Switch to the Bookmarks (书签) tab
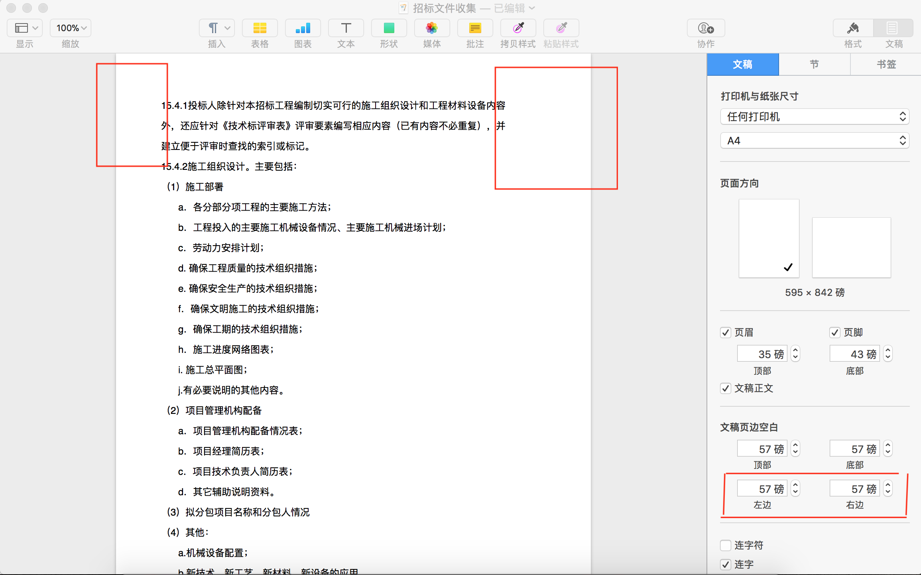Viewport: 921px width, 575px height. click(x=886, y=65)
